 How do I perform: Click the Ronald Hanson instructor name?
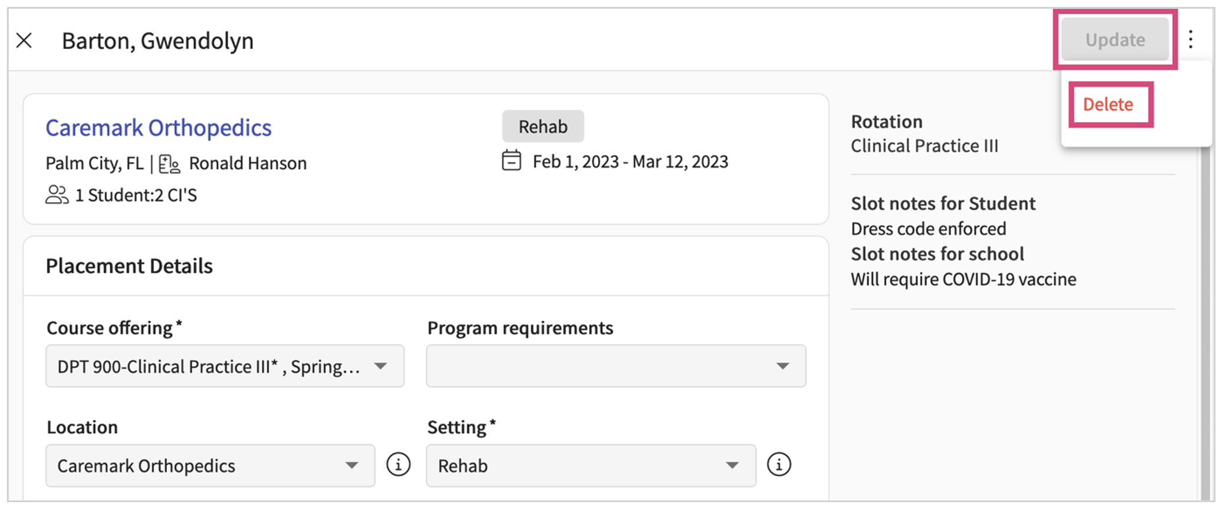tap(248, 163)
